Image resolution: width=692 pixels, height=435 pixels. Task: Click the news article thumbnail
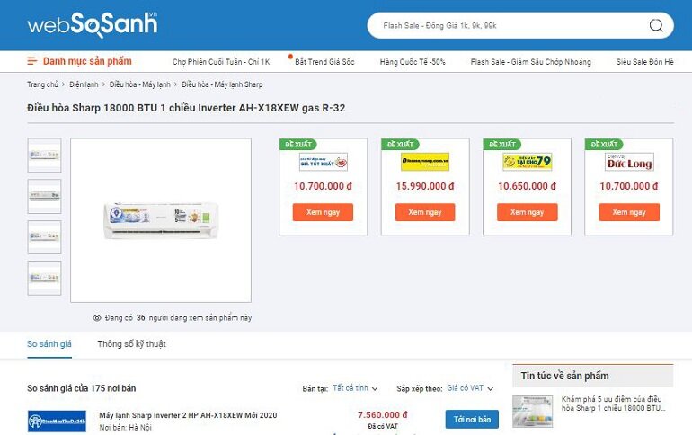coord(532,411)
